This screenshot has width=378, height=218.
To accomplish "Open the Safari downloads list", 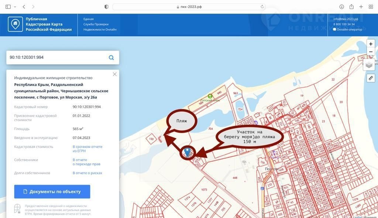I will tap(341, 7).
